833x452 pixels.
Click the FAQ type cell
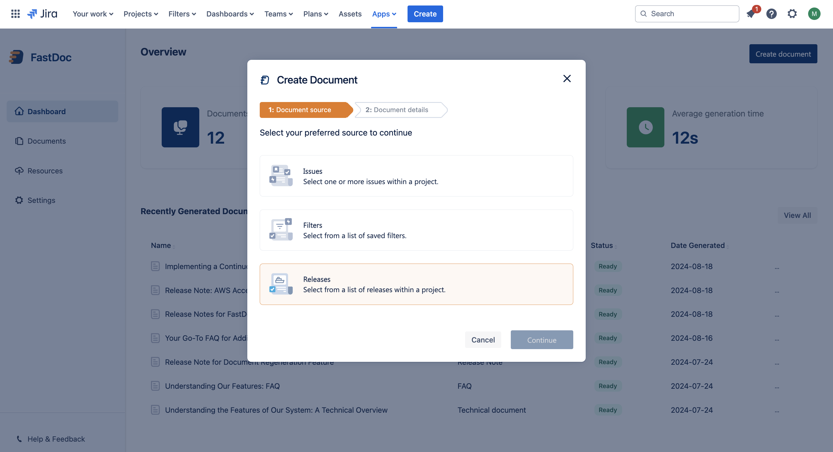464,386
